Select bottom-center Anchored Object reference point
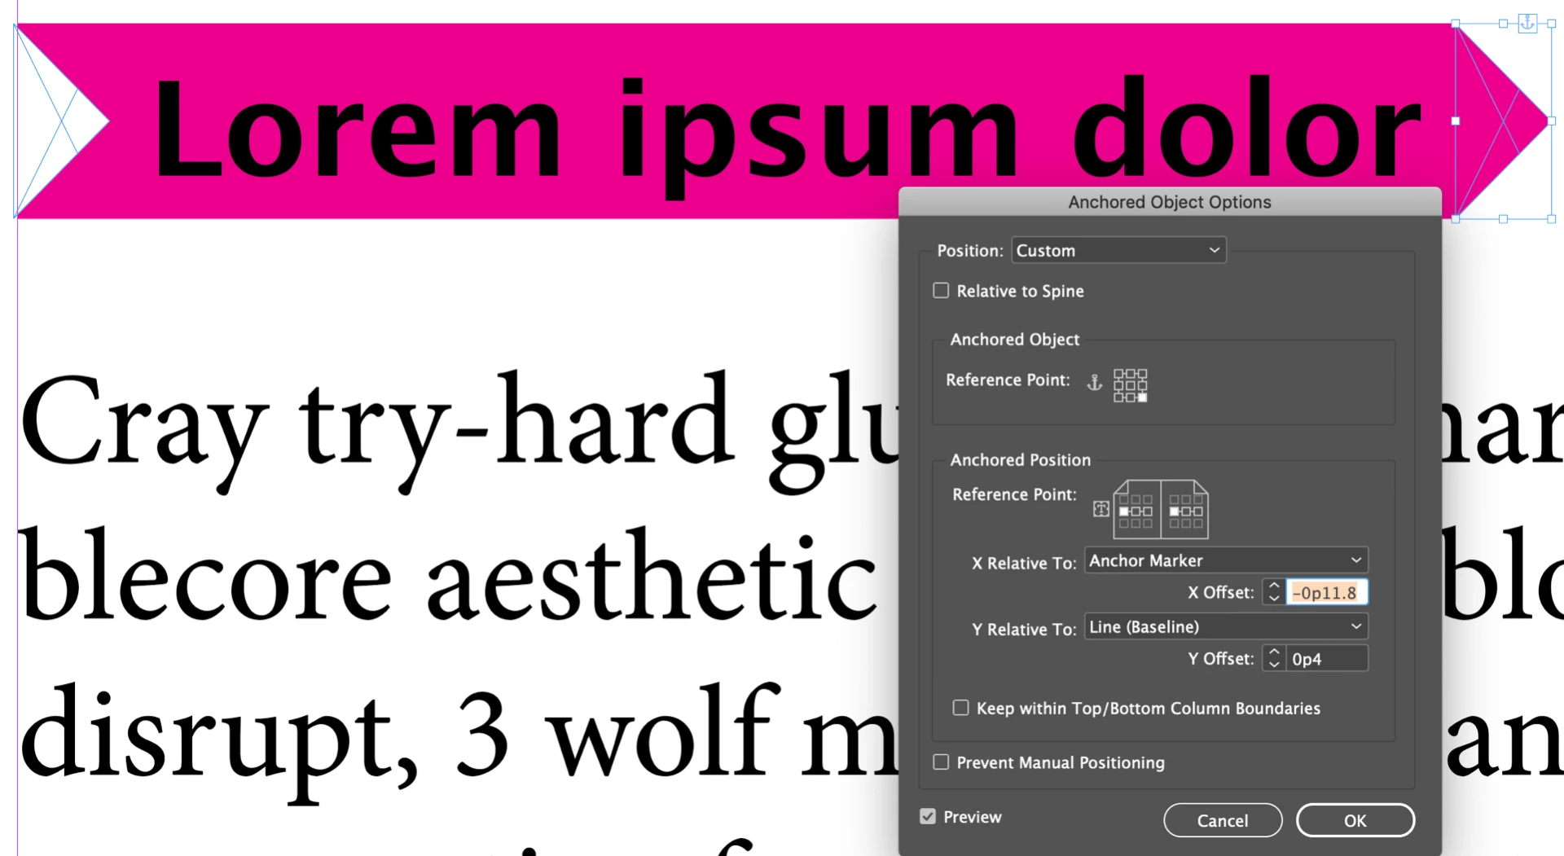 (1131, 397)
